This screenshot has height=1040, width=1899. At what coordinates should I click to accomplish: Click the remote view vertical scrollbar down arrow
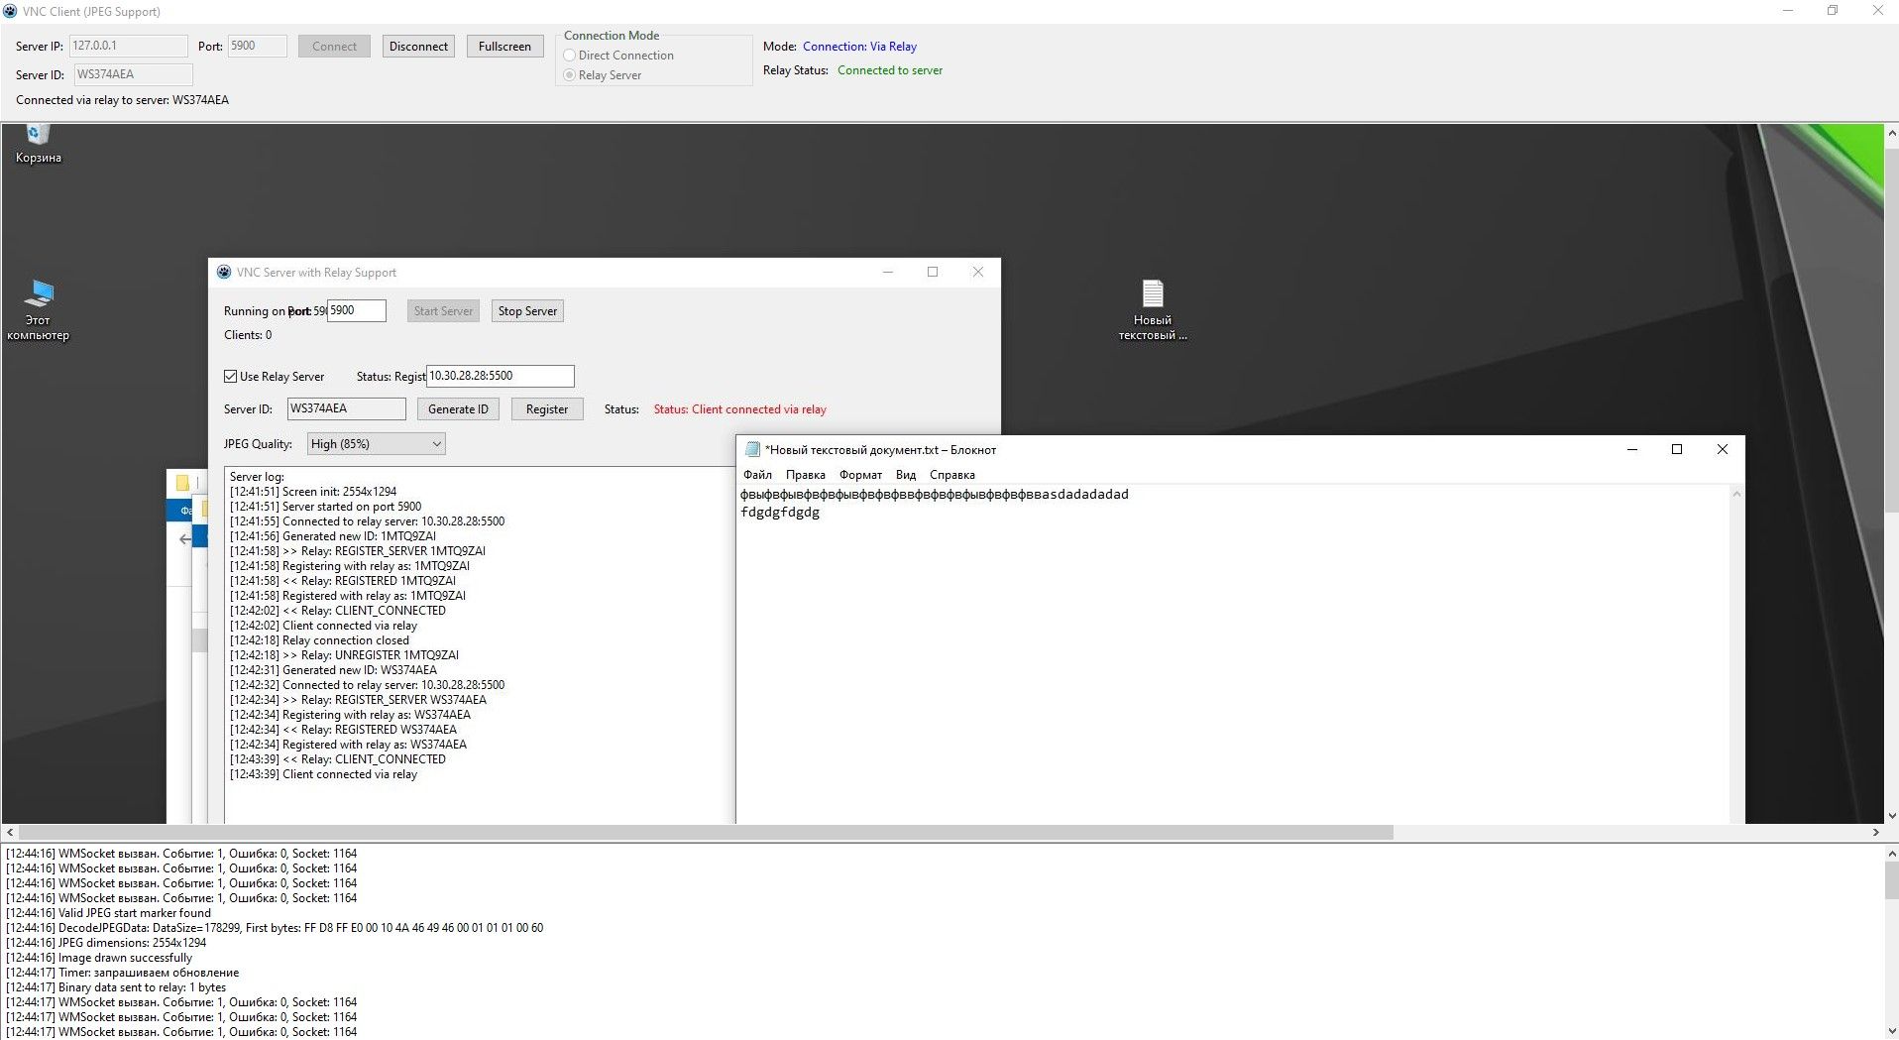point(1891,816)
